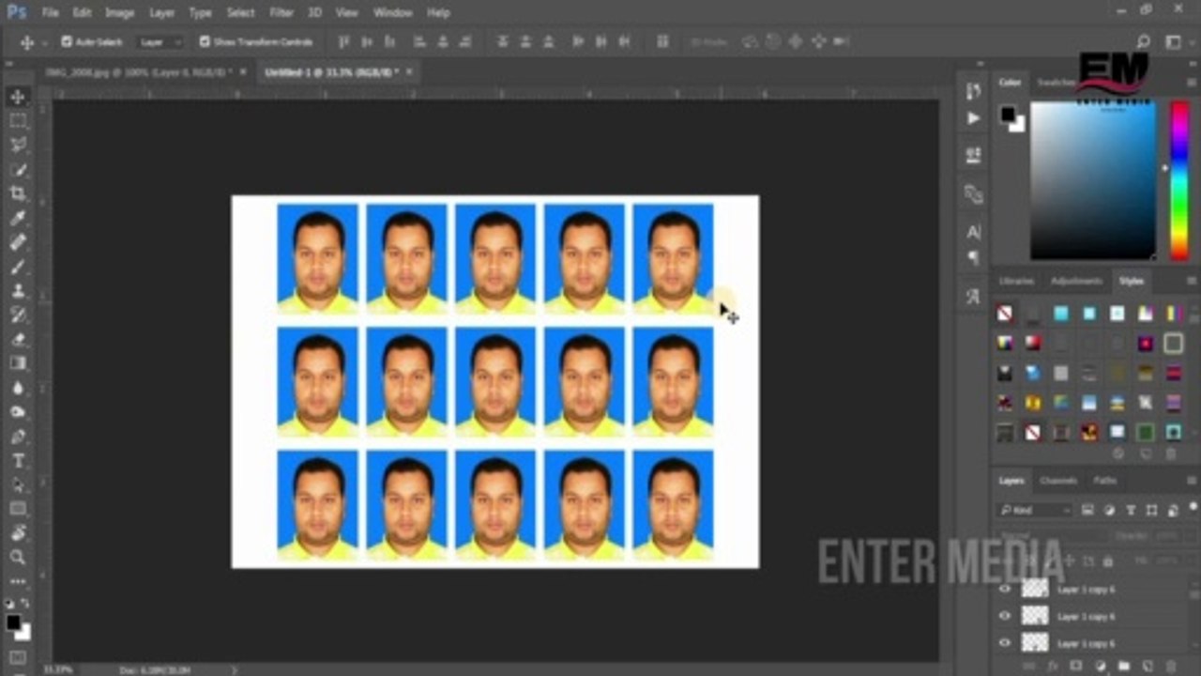Toggle smart object layer filter
The width and height of the screenshot is (1201, 676).
point(1171,510)
